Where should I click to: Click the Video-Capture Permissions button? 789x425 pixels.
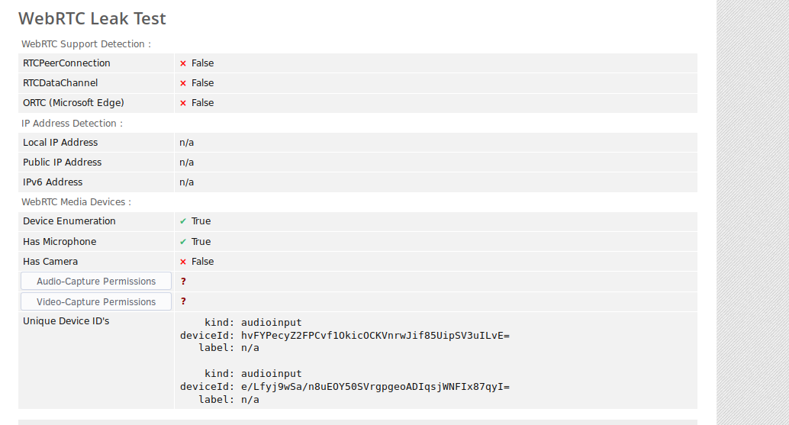pyautogui.click(x=95, y=302)
